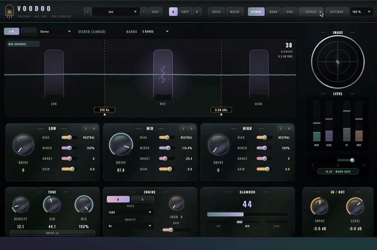Open the 3 BANDS dropdown
This screenshot has height=250, width=377.
(x=156, y=31)
